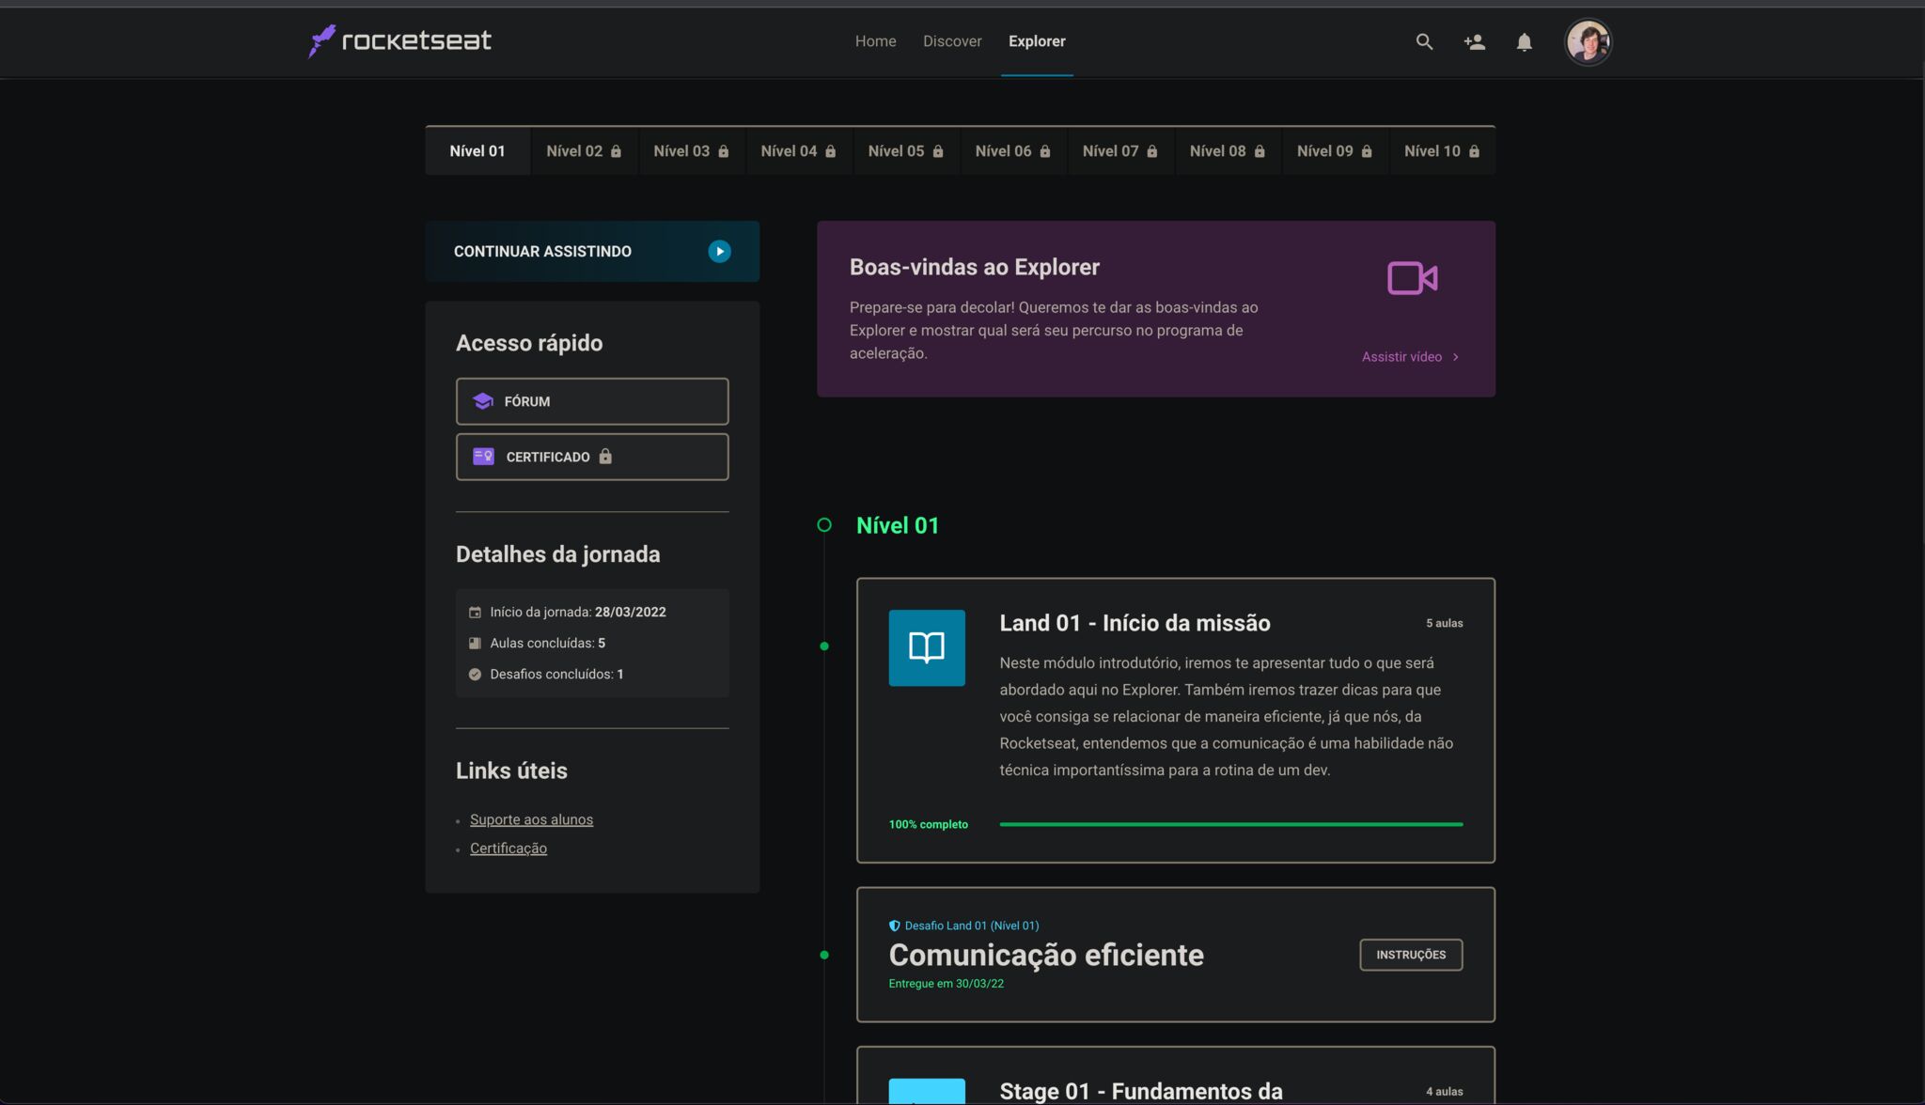Click the shield icon beside Desafio Land 01
1925x1105 pixels.
[895, 926]
